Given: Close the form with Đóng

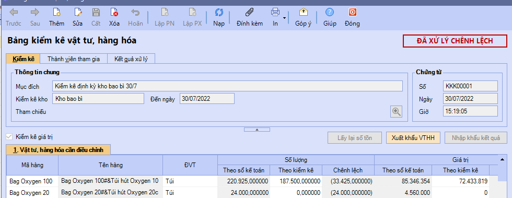Looking at the screenshot, I should [352, 18].
